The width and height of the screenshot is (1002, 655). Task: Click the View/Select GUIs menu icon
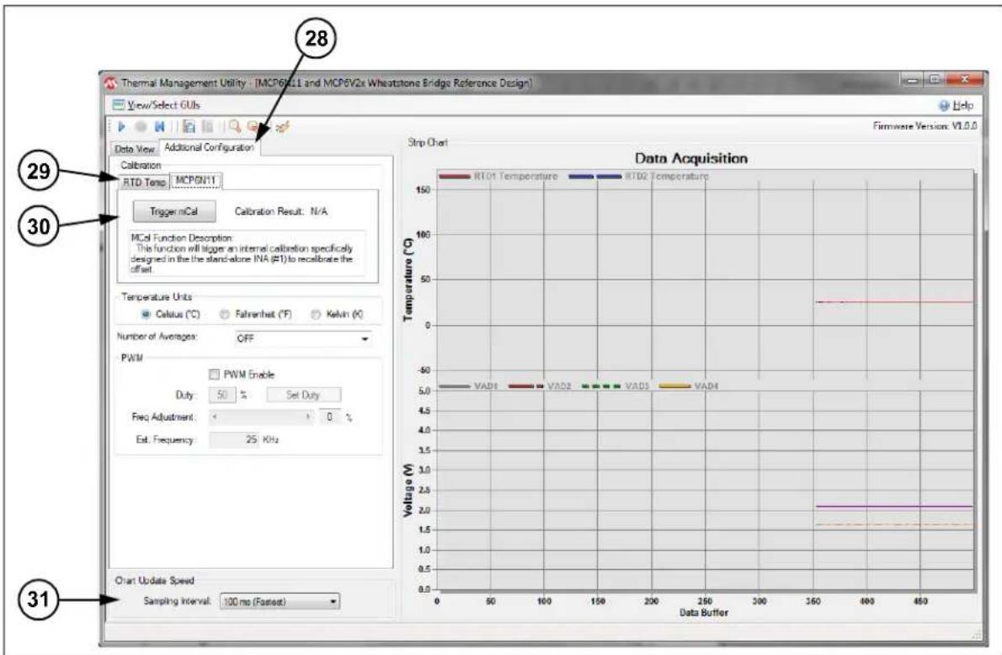point(118,104)
